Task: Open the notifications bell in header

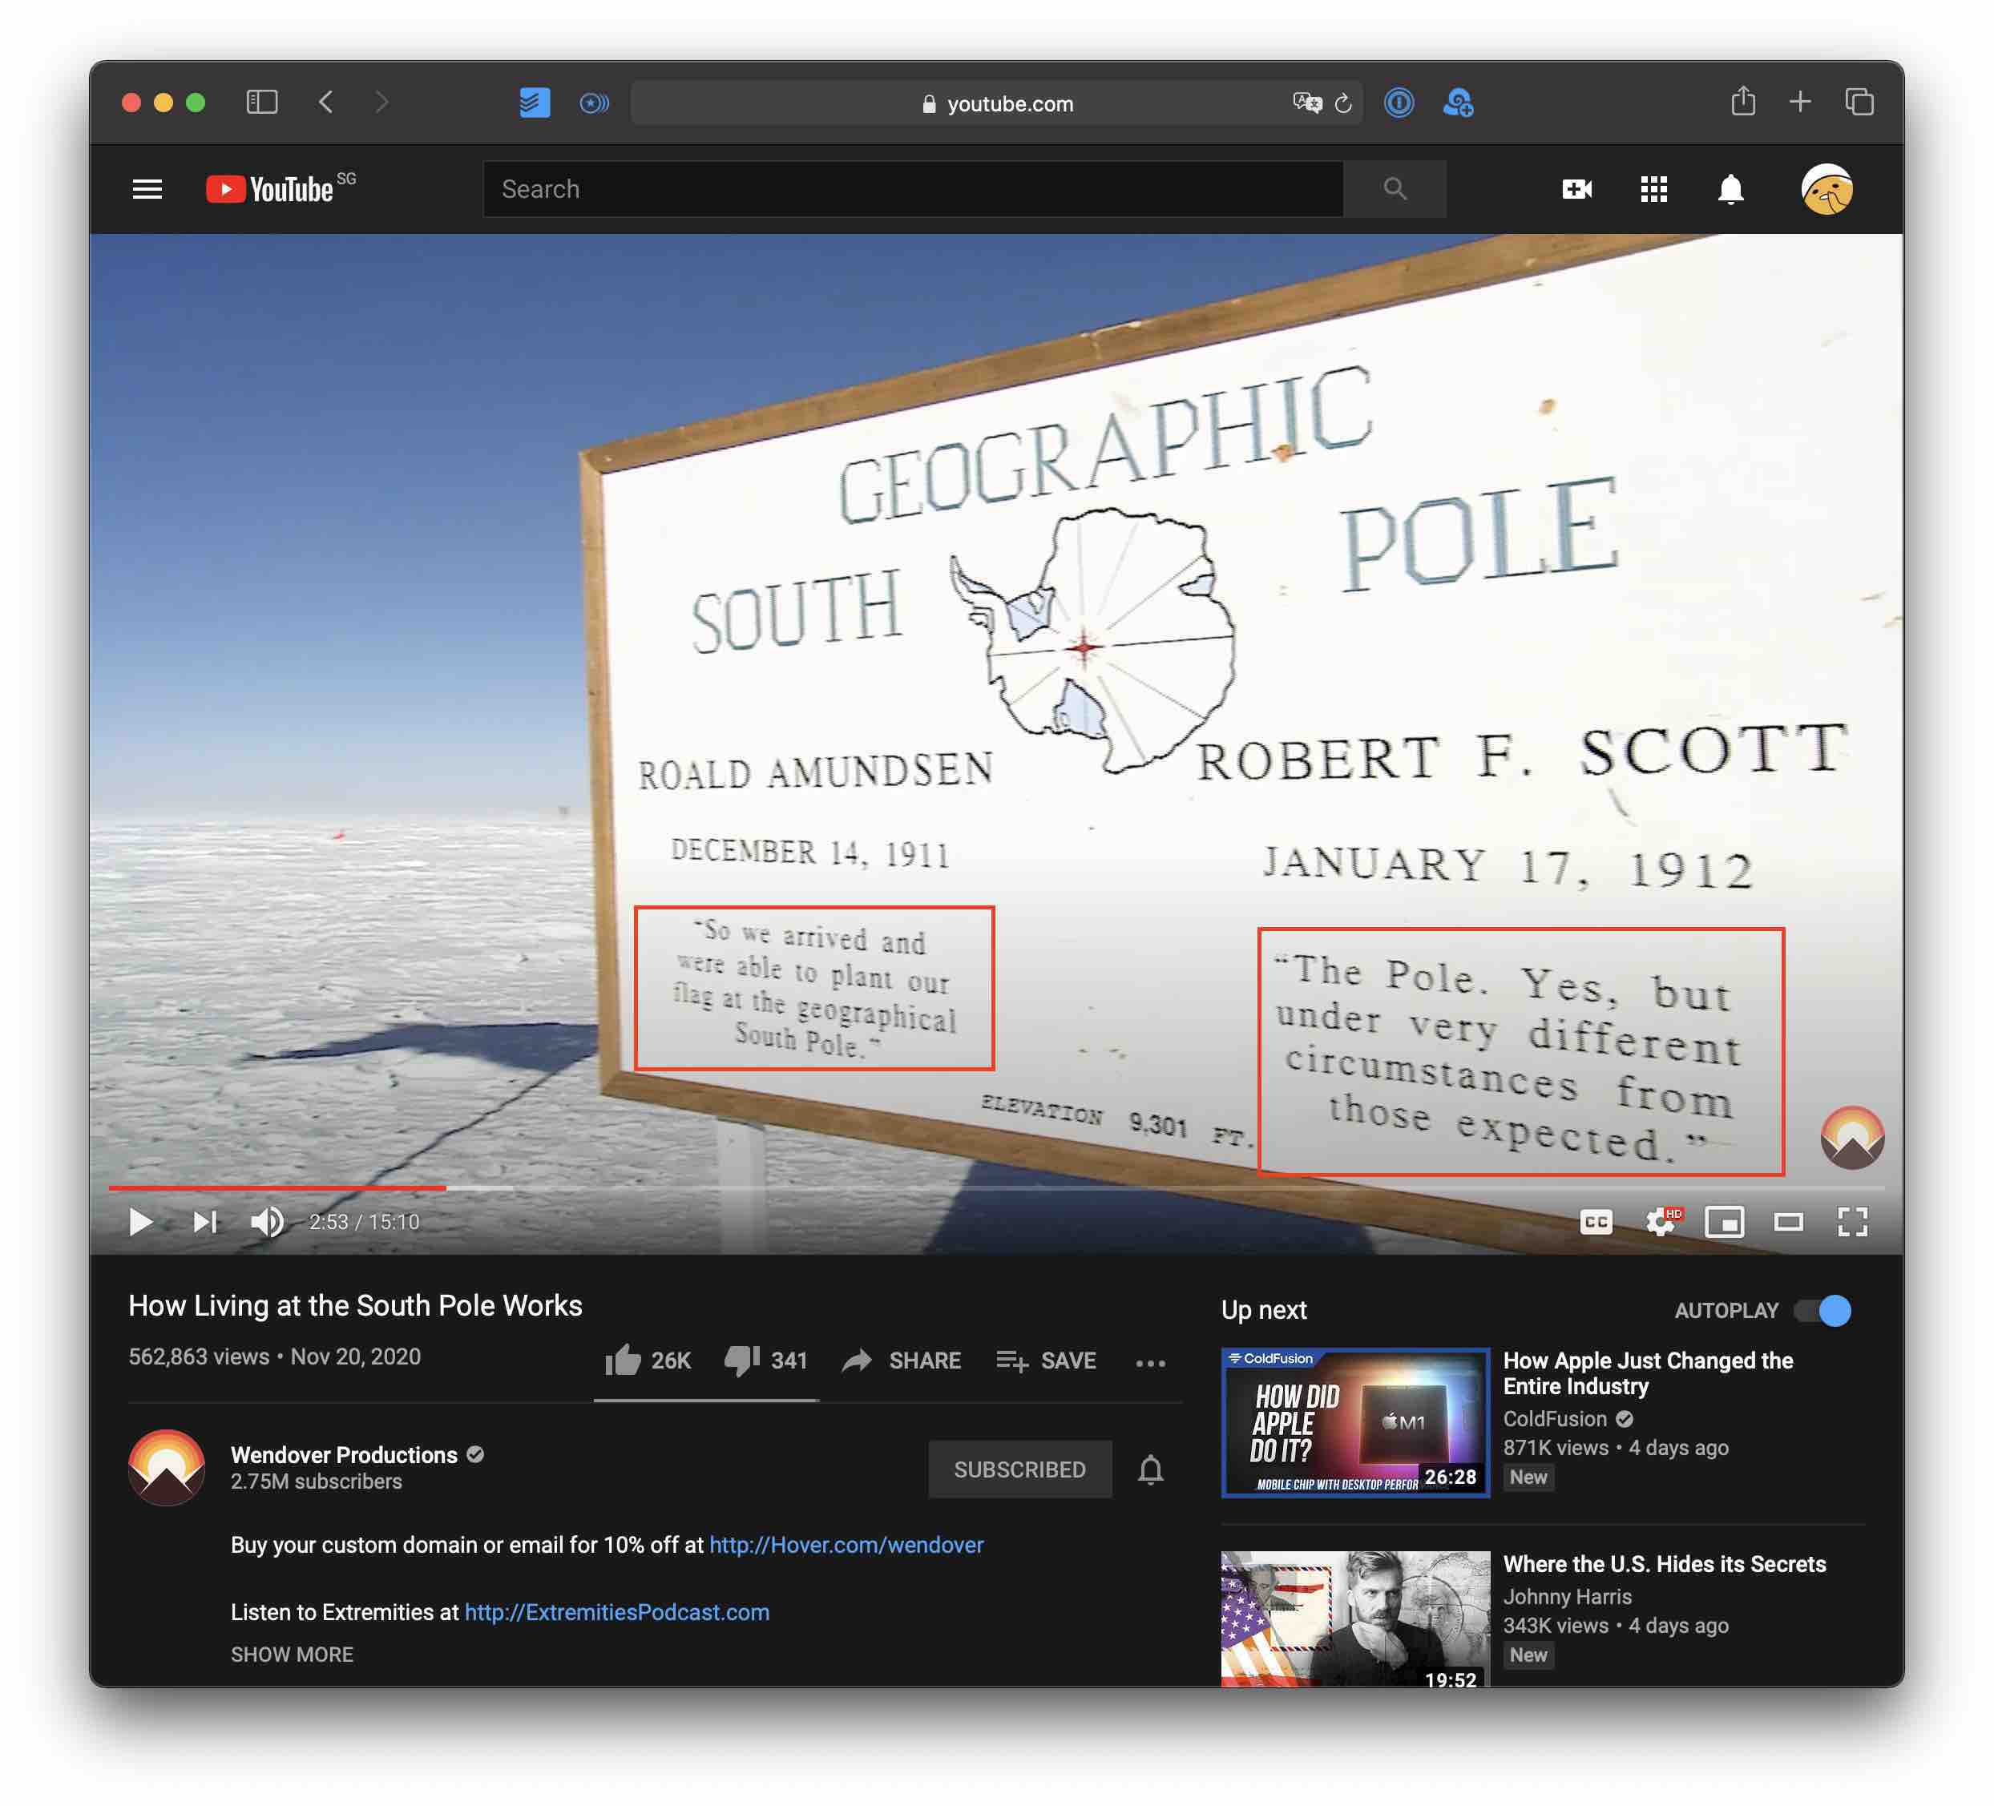Action: (x=1730, y=189)
